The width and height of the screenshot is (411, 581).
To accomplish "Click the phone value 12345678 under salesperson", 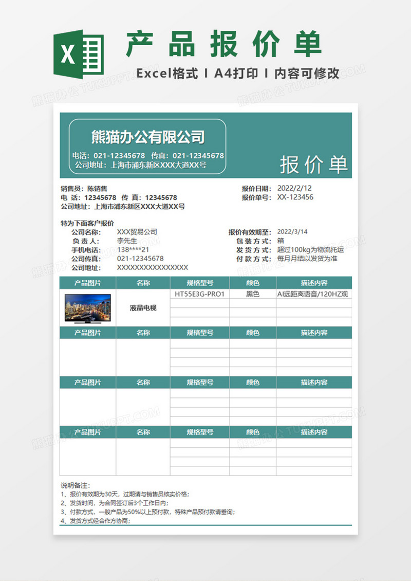I will click(100, 197).
